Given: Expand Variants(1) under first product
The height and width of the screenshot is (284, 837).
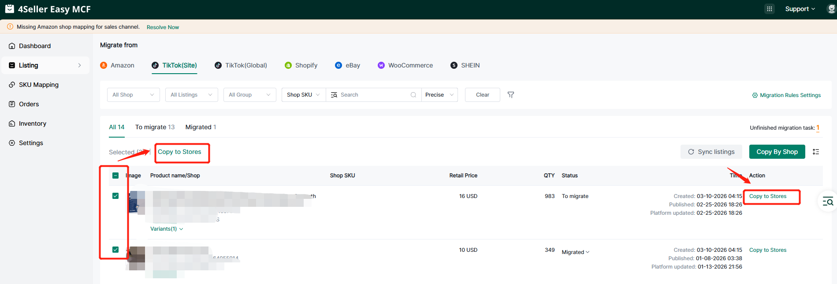Looking at the screenshot, I should click(167, 229).
